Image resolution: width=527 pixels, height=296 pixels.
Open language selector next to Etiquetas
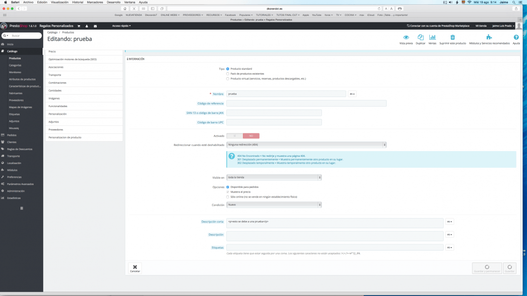click(449, 248)
